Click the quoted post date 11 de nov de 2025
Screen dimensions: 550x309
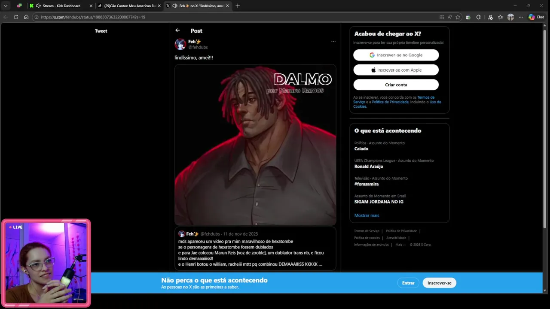coord(240,234)
